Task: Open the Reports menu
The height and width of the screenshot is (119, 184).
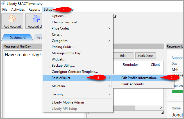Action: 34,10
